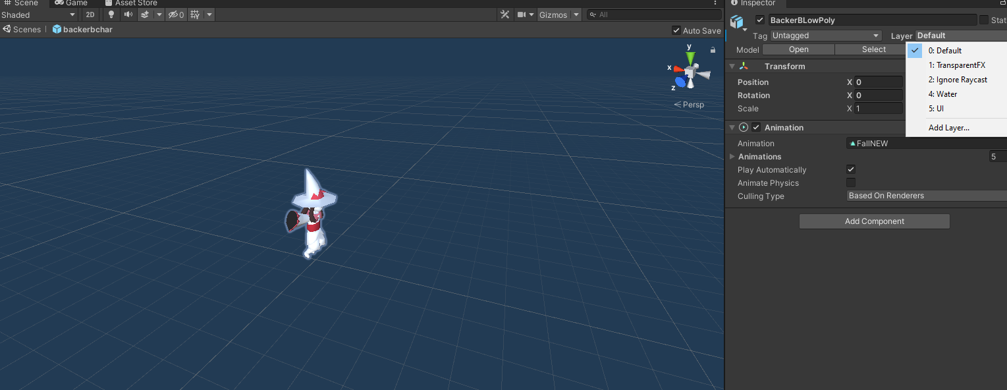The width and height of the screenshot is (1007, 390).
Task: Toggle skybox and effects icon
Action: pyautogui.click(x=145, y=14)
